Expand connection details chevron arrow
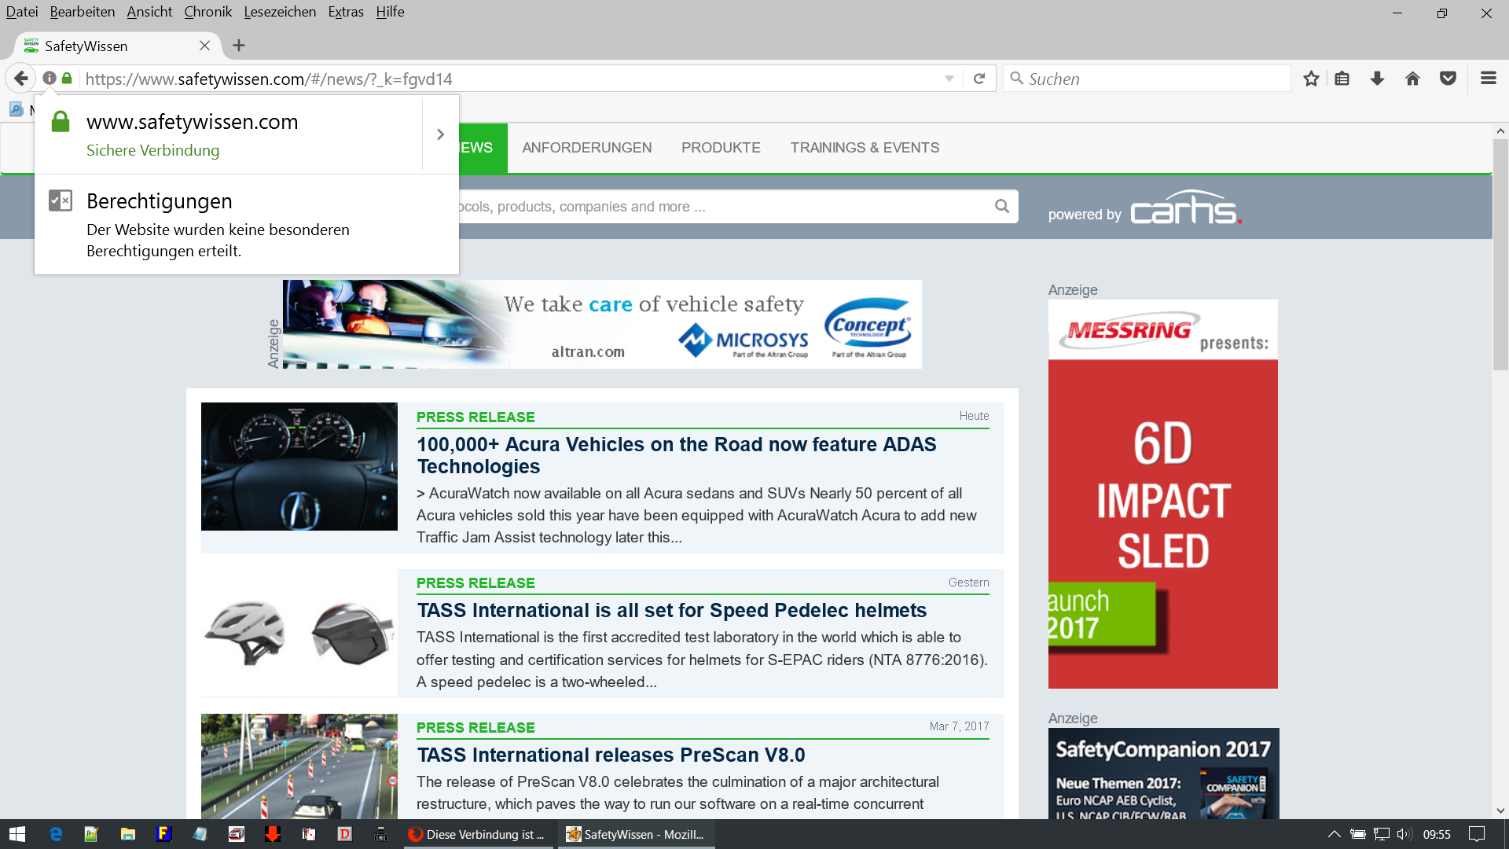Screen dimensions: 1509x849 [440, 134]
